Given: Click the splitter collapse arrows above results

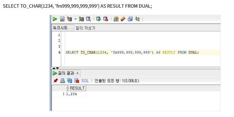Looking at the screenshot, I should tap(56, 68).
